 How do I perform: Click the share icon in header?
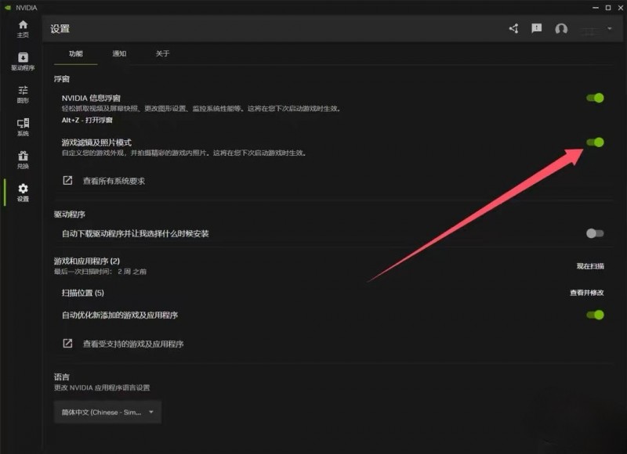514,28
